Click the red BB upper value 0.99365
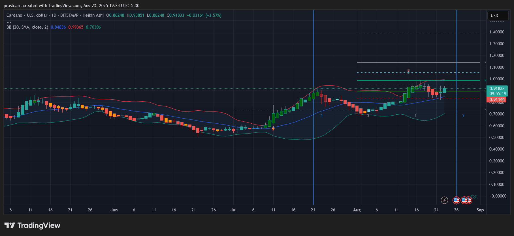Screen dimensions: 514x236 point(76,27)
